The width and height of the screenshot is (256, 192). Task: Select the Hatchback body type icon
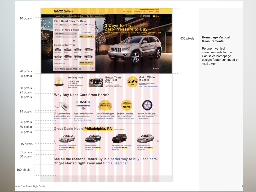coord(58,49)
